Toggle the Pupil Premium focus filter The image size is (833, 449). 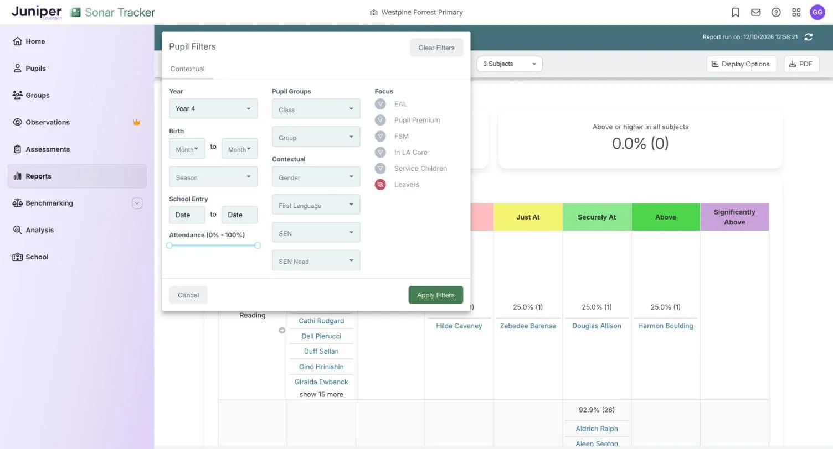pyautogui.click(x=380, y=120)
